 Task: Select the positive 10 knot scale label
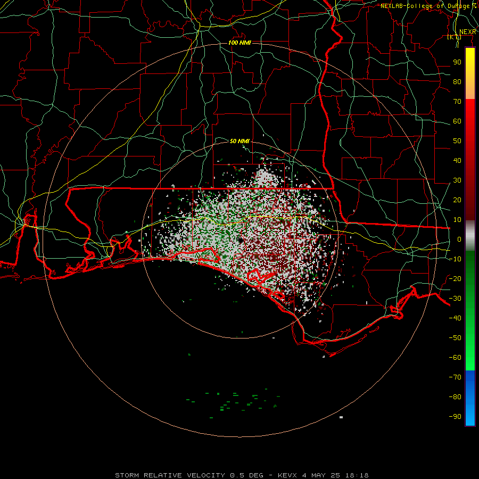(x=457, y=220)
